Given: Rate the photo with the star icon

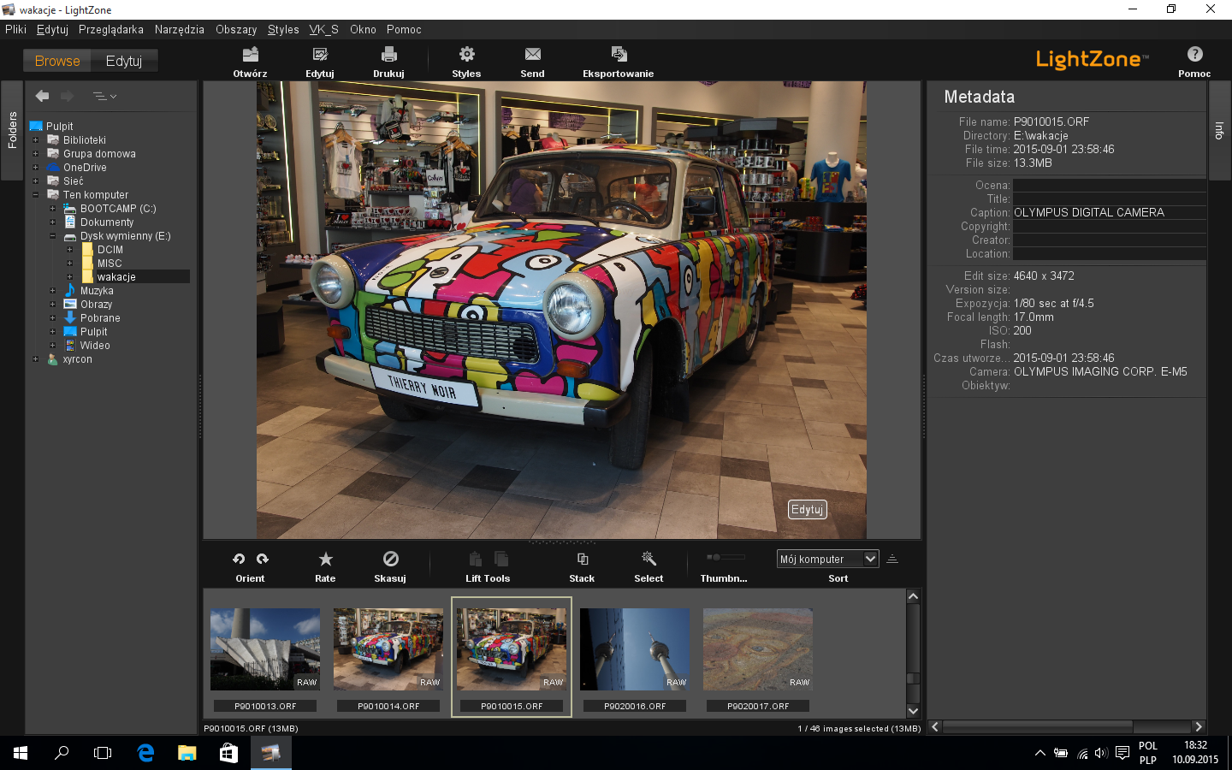Looking at the screenshot, I should pos(325,559).
